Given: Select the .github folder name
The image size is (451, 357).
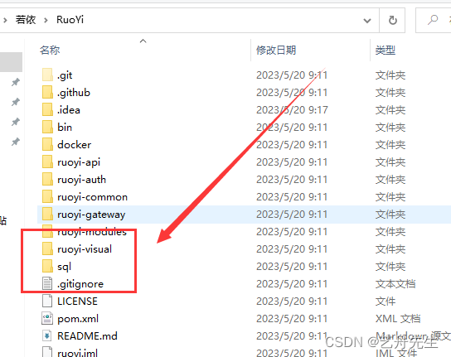Looking at the screenshot, I should click(x=74, y=93).
